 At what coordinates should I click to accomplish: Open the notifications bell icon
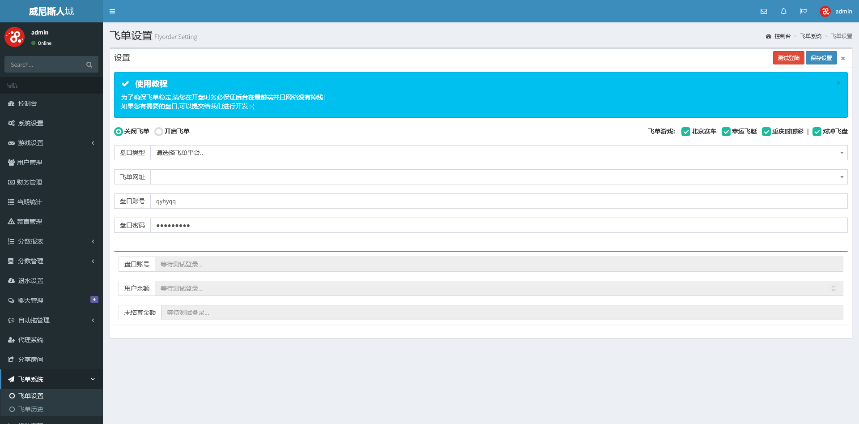tap(783, 11)
